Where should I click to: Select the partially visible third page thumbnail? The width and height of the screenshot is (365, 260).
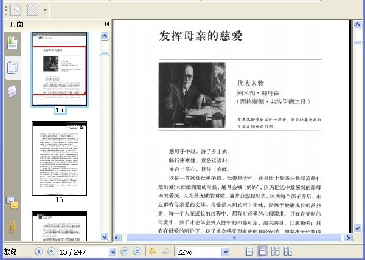pyautogui.click(x=60, y=227)
